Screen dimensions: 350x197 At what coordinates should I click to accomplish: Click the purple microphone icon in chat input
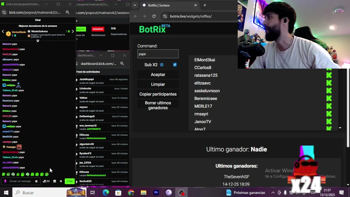tap(5, 181)
